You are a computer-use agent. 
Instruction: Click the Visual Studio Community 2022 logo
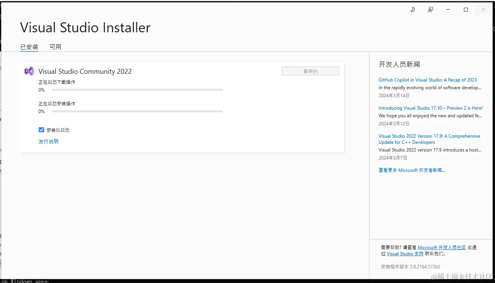tap(29, 71)
